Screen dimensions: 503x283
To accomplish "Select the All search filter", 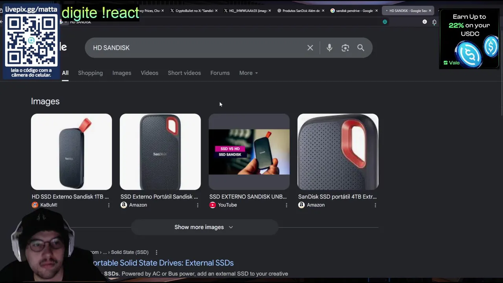I will pos(65,73).
